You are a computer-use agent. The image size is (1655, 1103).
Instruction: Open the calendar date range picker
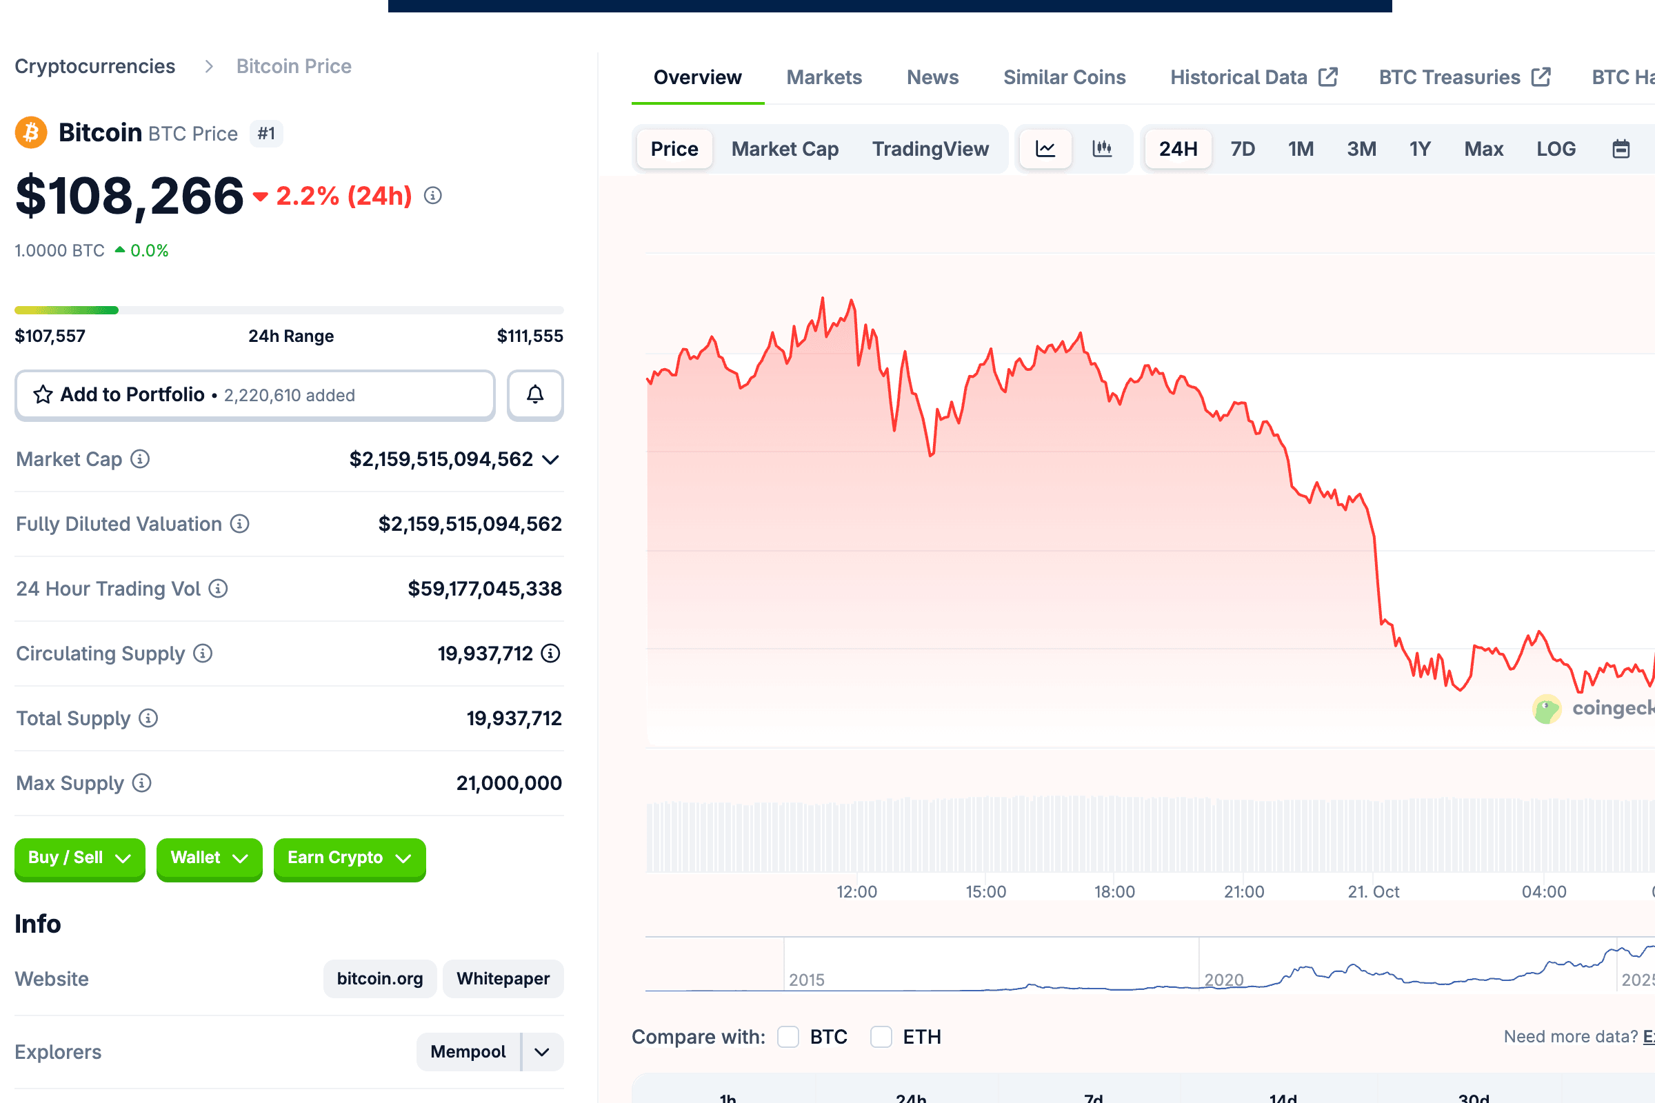click(1621, 149)
